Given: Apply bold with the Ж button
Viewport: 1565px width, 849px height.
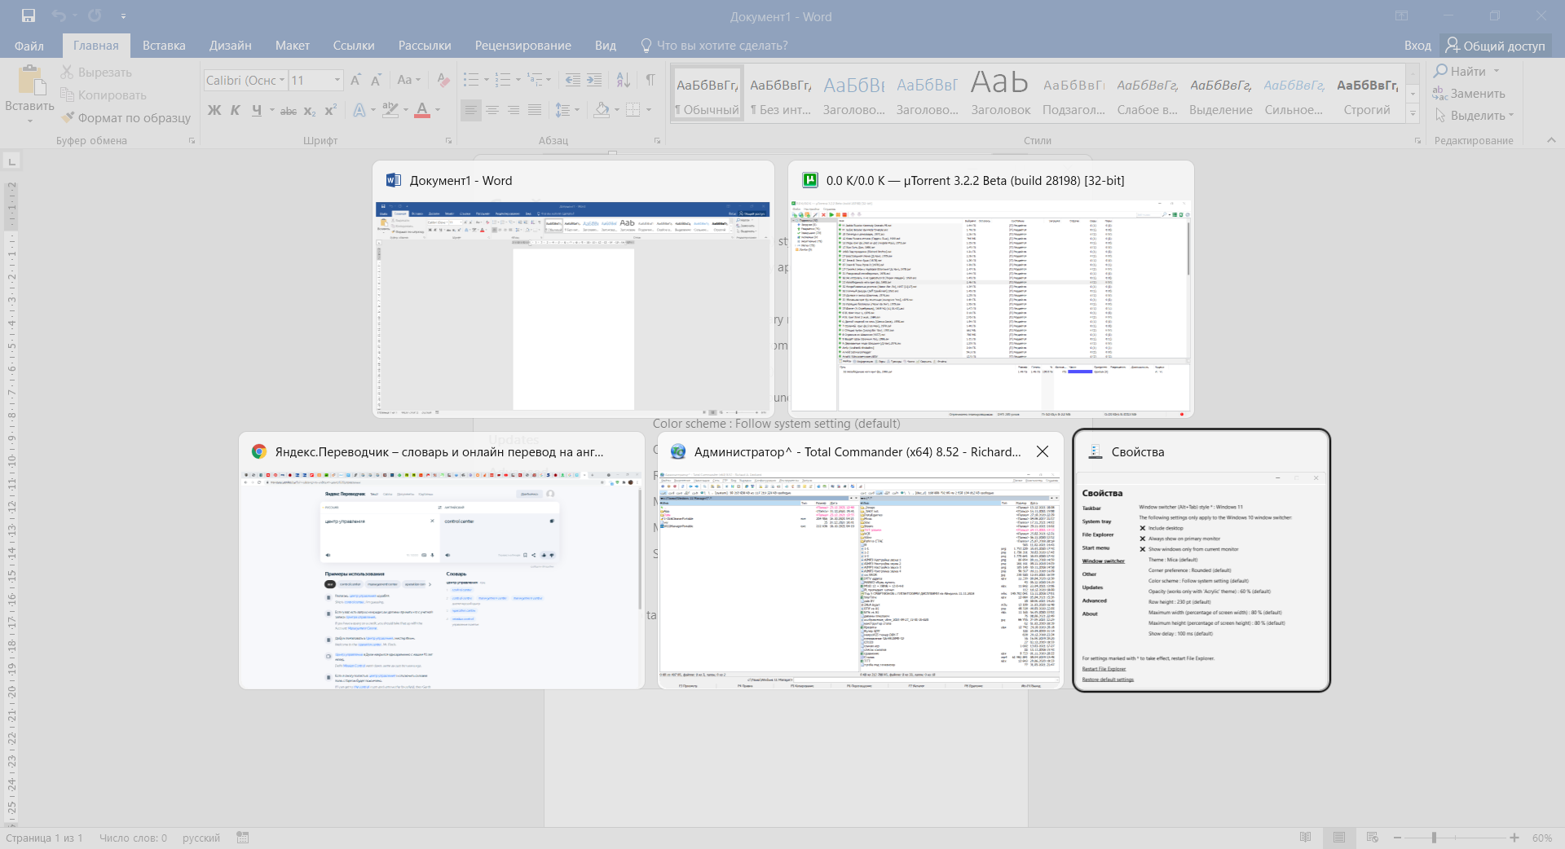Looking at the screenshot, I should [x=214, y=110].
